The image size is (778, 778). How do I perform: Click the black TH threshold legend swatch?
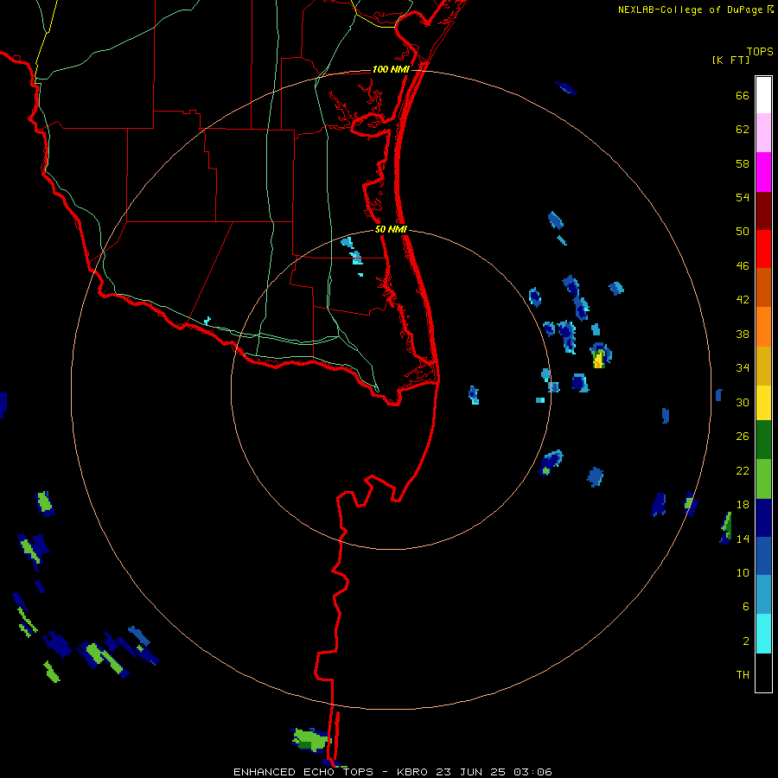pyautogui.click(x=763, y=673)
